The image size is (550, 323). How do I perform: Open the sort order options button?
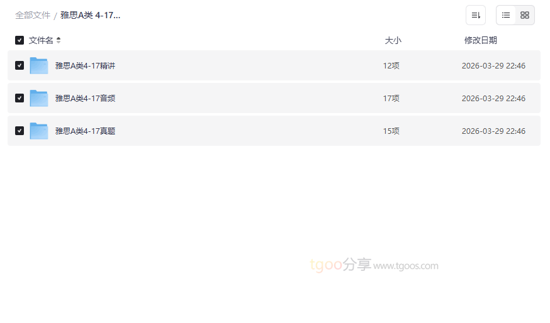tap(476, 15)
